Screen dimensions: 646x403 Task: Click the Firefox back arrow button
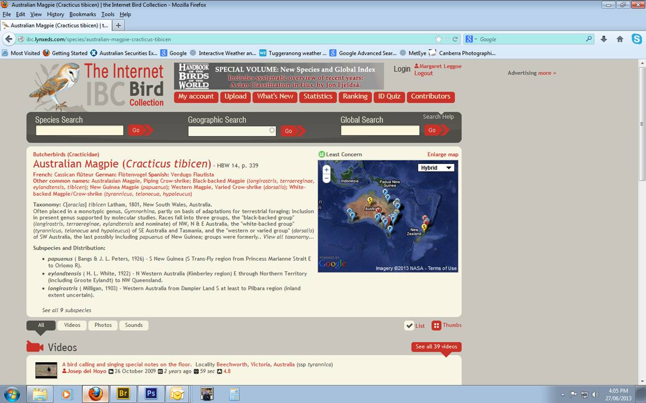pos(9,39)
